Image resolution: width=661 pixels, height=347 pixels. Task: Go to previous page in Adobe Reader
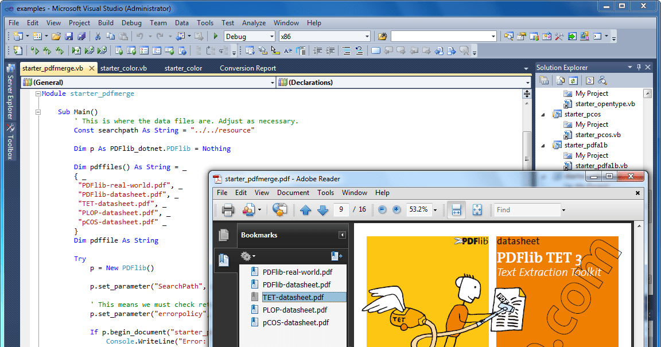(x=306, y=209)
